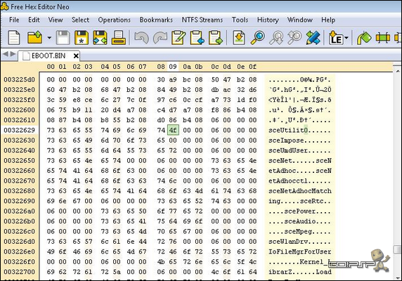Expand the Open file dropdown arrow
Image resolution: width=402 pixels, height=281 pixels.
pos(49,38)
